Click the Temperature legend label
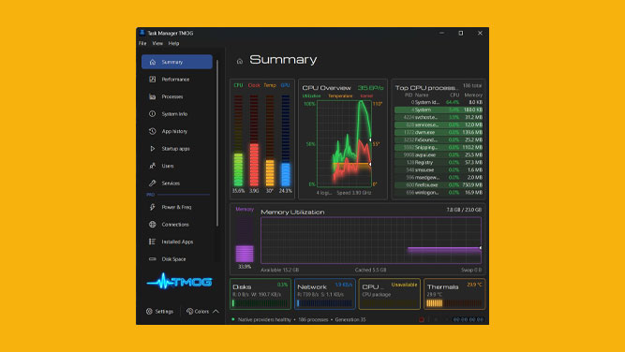Viewport: 625px width, 352px height. tap(340, 96)
